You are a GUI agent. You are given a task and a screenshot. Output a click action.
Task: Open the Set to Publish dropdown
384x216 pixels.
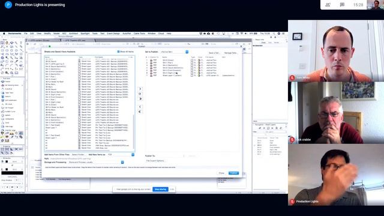pos(174,52)
